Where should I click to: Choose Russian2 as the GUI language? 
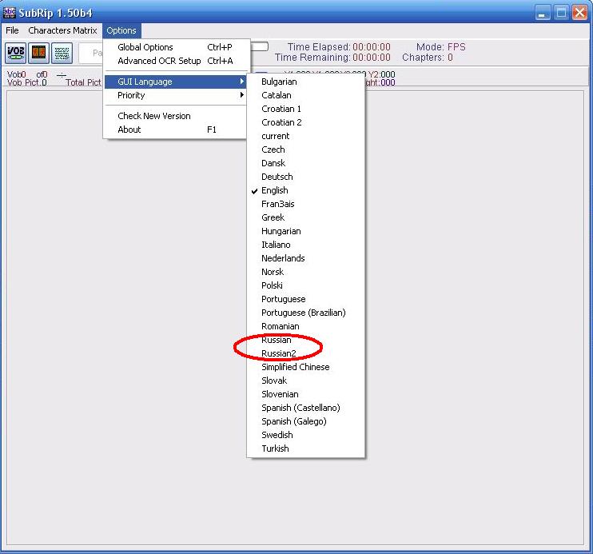coord(278,353)
